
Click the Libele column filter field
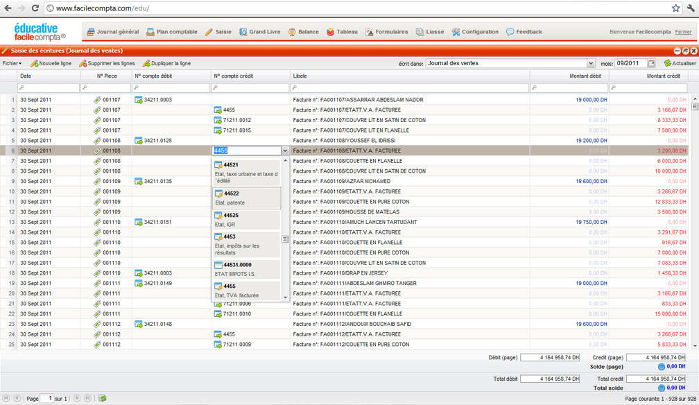[410, 88]
